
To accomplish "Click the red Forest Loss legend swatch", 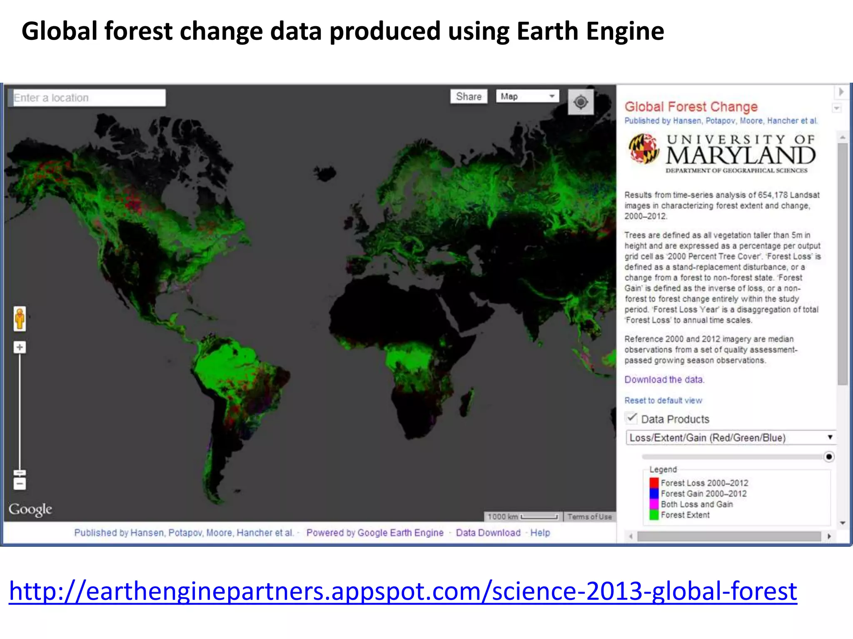I will pyautogui.click(x=654, y=483).
